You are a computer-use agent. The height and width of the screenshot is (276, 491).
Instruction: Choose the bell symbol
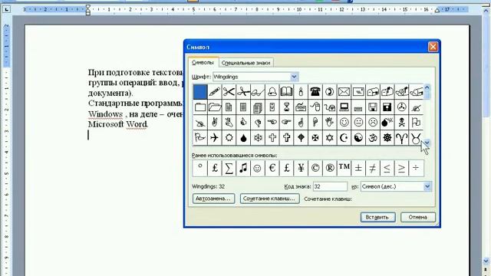point(272,92)
